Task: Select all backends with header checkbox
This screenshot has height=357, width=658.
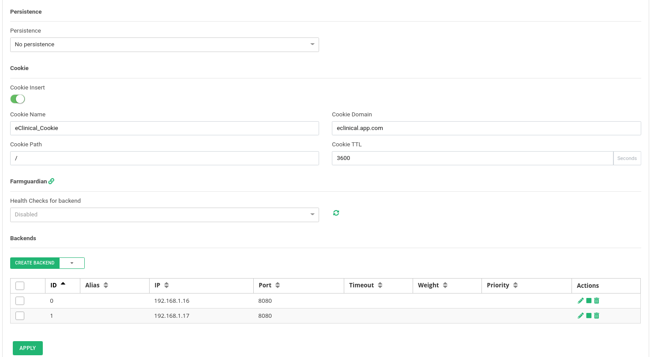Action: click(x=20, y=286)
